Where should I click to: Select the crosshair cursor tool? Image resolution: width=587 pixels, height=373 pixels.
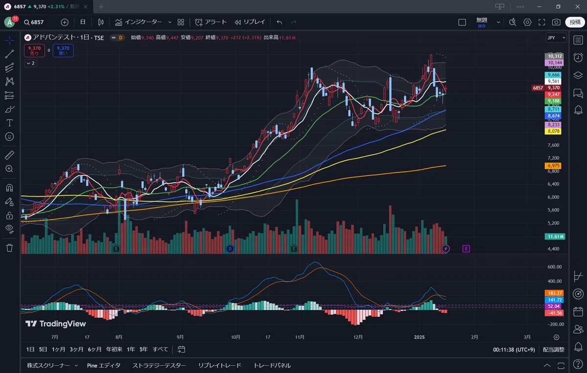pos(9,41)
